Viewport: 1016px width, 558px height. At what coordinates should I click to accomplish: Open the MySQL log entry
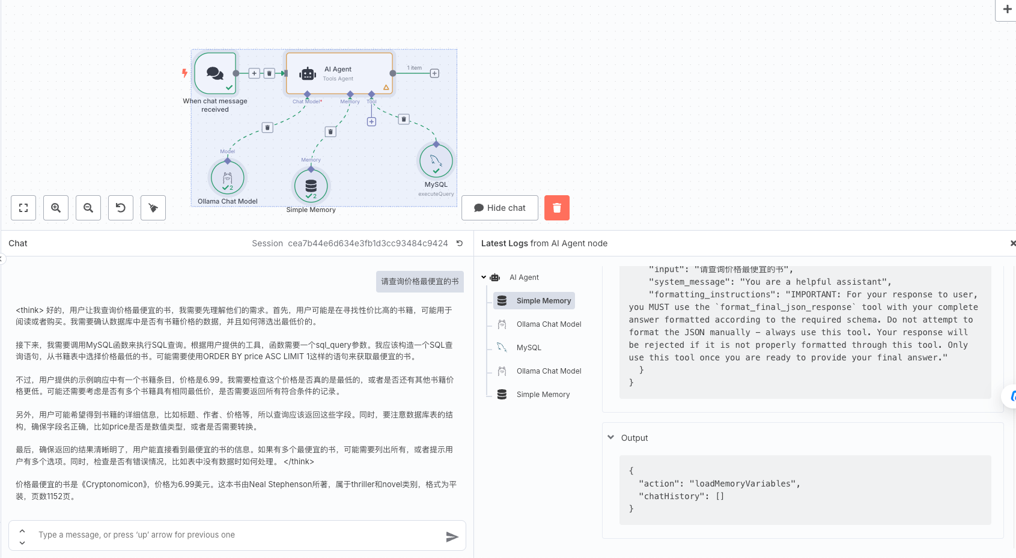pyautogui.click(x=529, y=348)
